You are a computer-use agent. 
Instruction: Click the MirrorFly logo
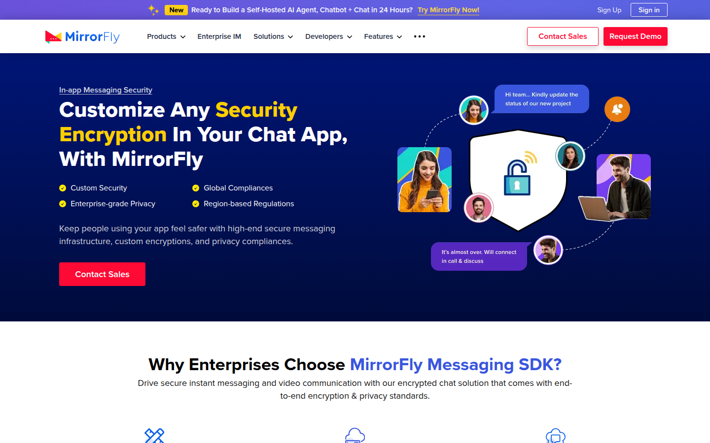pos(82,36)
